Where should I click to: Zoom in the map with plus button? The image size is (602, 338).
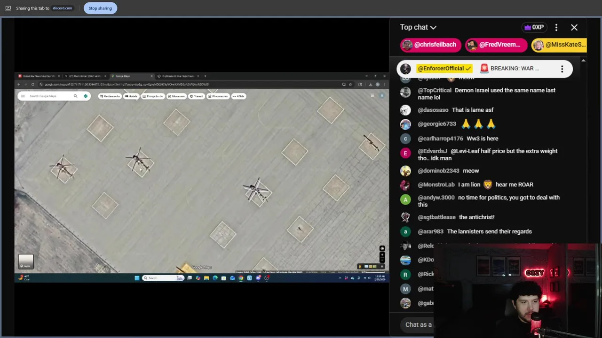(x=382, y=255)
